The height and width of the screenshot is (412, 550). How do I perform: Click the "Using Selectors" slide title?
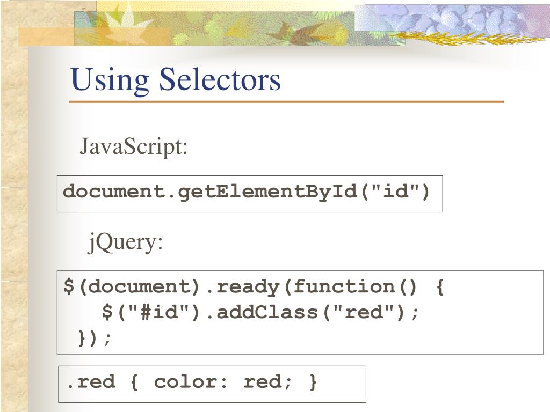(176, 80)
